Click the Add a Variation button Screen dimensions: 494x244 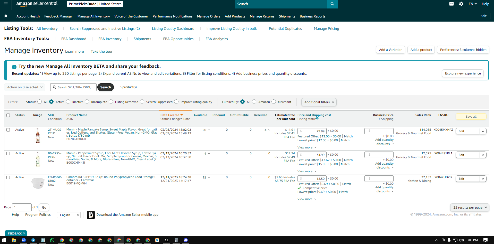coord(390,50)
